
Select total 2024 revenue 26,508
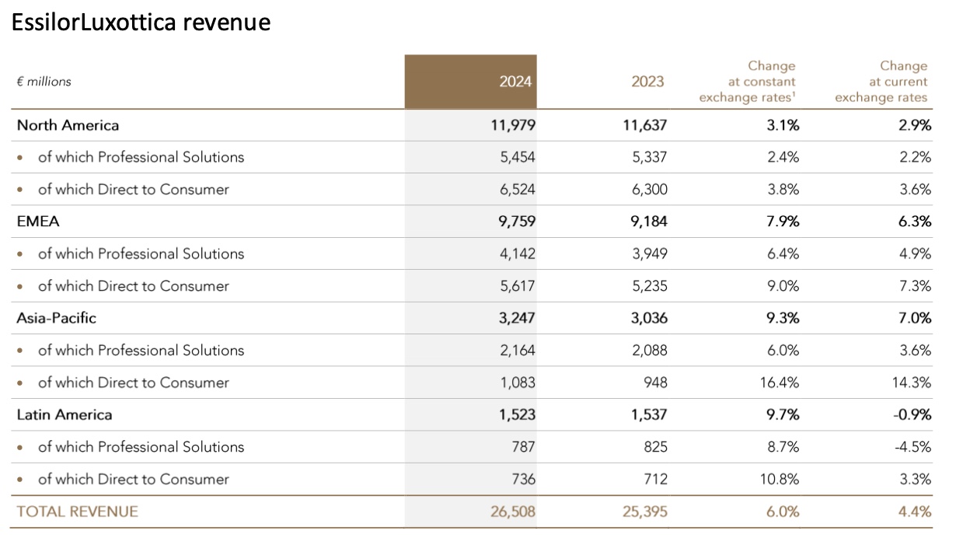513,512
